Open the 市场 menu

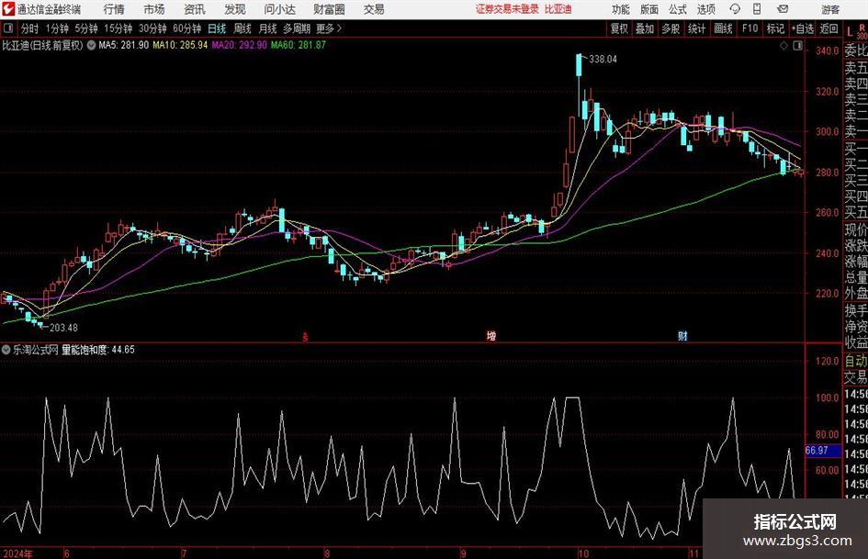[x=154, y=9]
